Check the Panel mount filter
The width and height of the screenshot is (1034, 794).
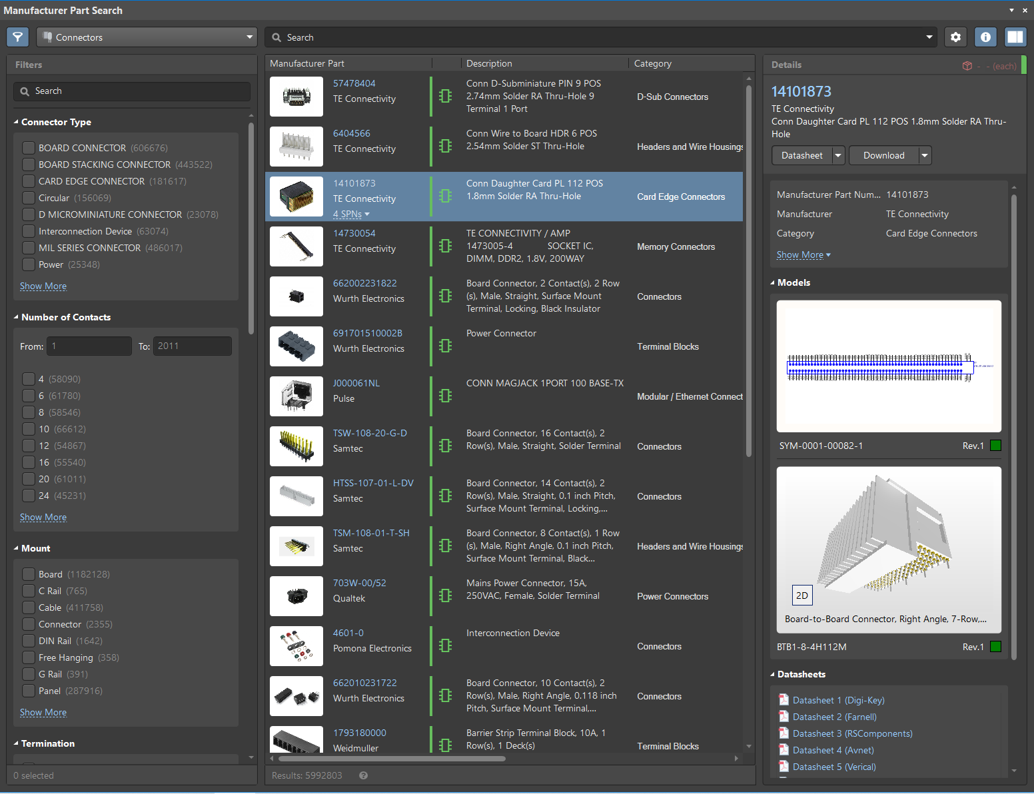pyautogui.click(x=29, y=691)
